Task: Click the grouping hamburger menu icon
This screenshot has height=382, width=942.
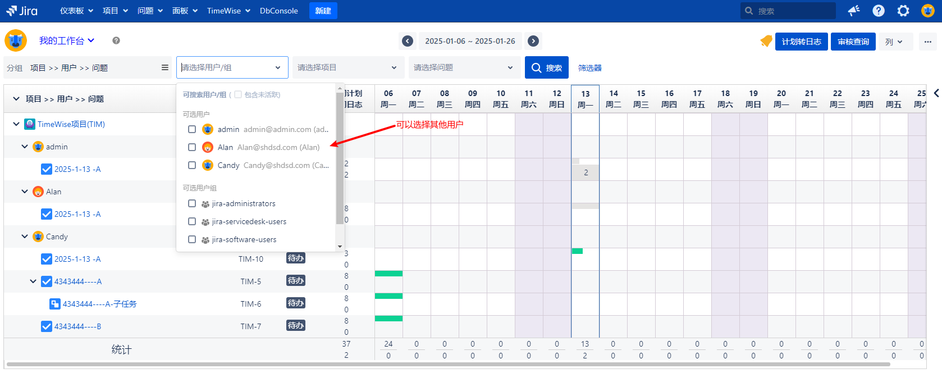Action: [x=165, y=67]
